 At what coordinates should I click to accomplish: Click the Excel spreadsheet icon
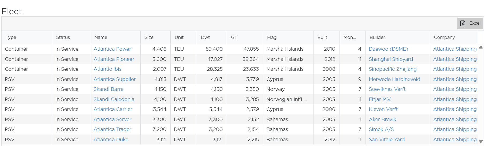(463, 23)
